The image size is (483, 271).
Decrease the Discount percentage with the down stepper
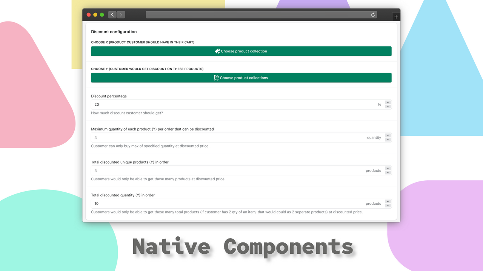388,106
